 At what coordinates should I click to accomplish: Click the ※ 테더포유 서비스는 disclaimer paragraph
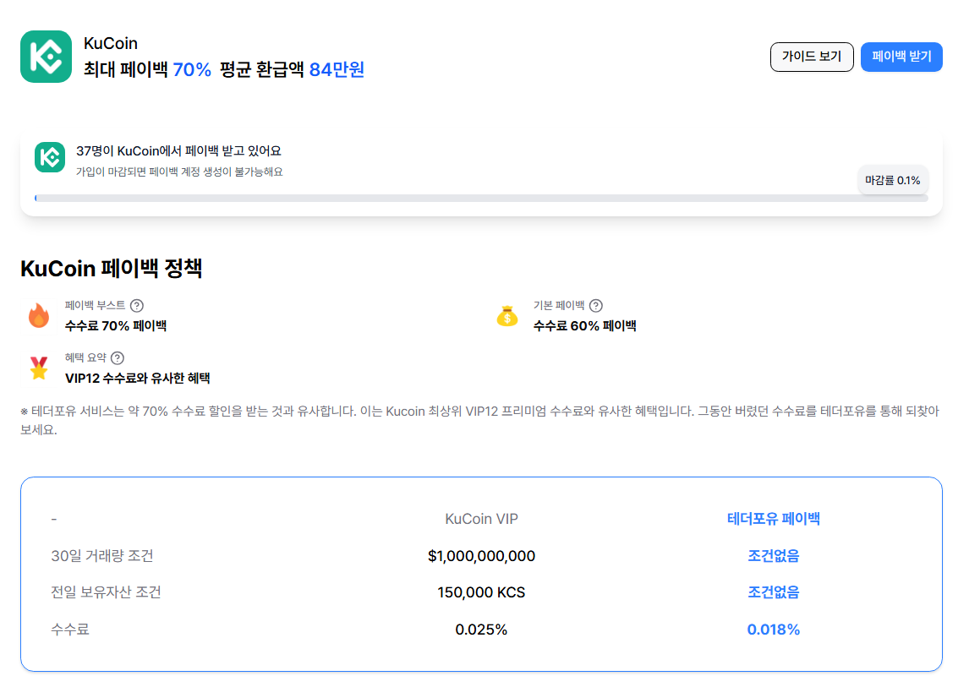[480, 420]
